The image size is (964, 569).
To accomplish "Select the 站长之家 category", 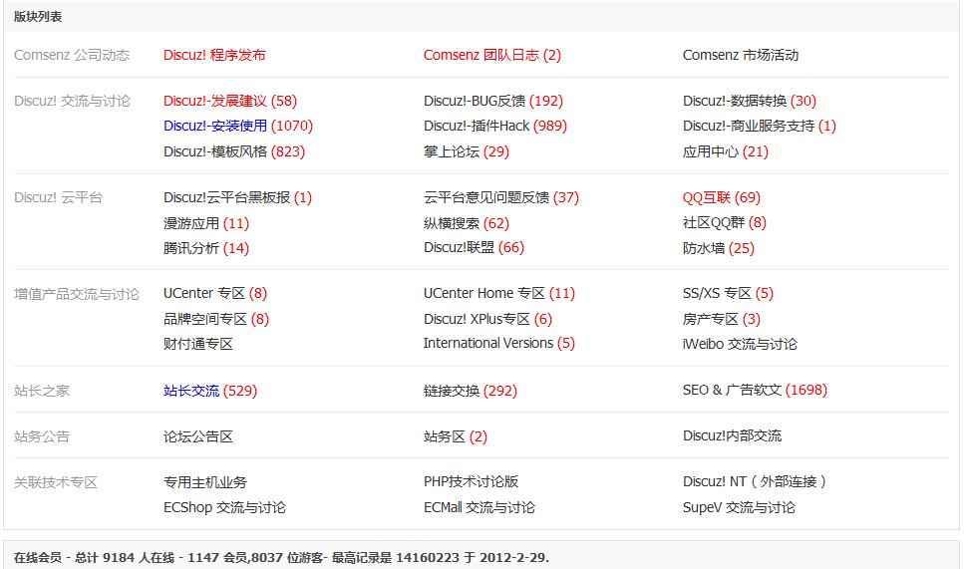I will pyautogui.click(x=42, y=391).
